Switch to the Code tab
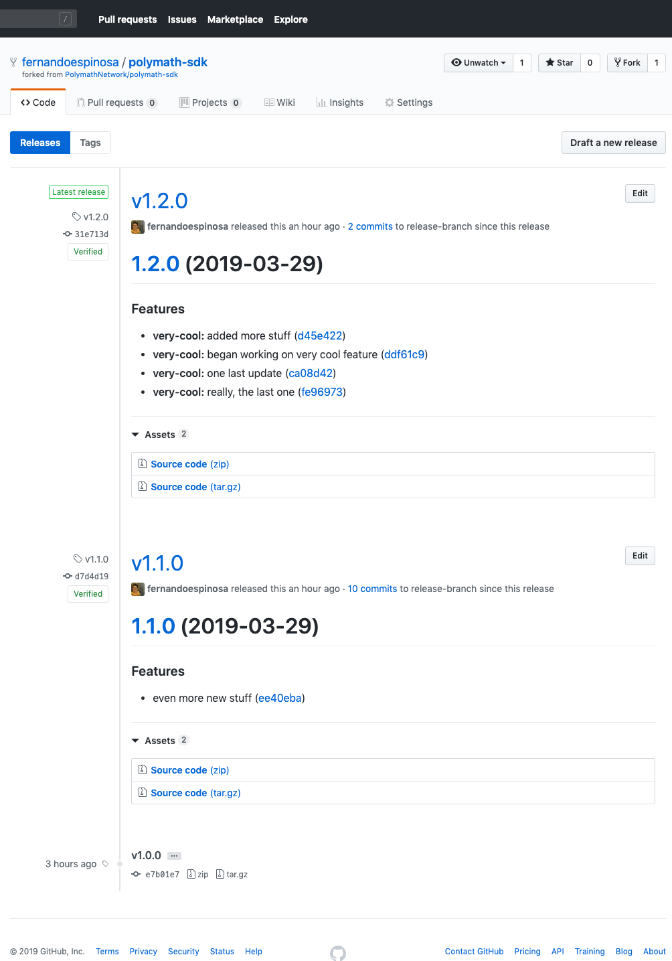Viewport: 672px width, 961px height. [x=38, y=102]
